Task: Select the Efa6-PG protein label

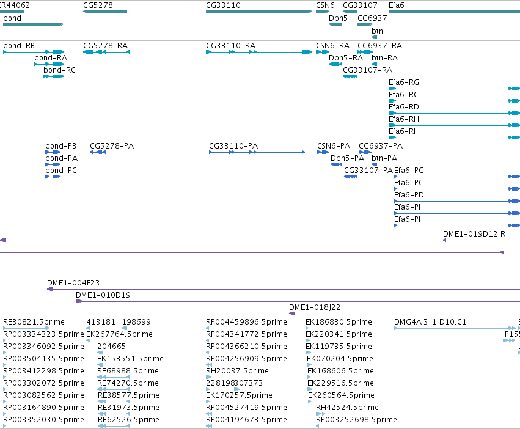Action: coord(409,170)
